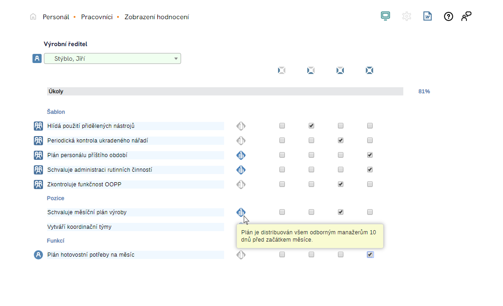Image resolution: width=503 pixels, height=306 pixels.
Task: Click the user speech bubble icon
Action: [x=466, y=16]
